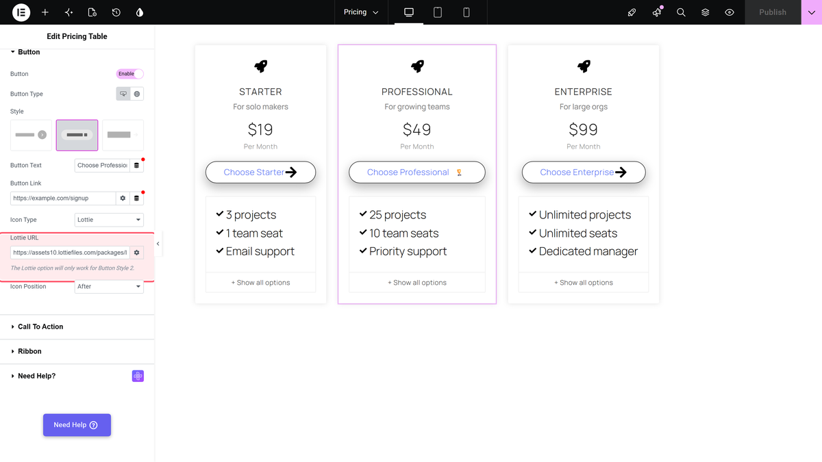The width and height of the screenshot is (822, 462).
Task: Open the Elementor logo menu
Action: [21, 12]
